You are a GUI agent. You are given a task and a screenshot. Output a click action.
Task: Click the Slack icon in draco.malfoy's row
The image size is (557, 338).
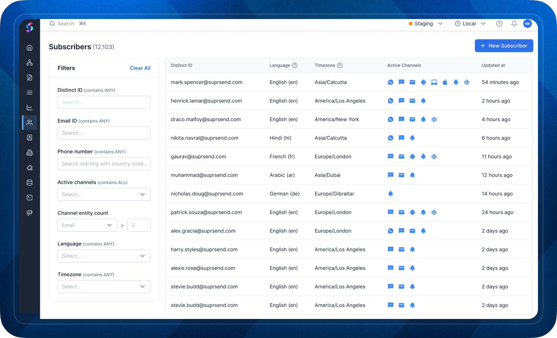(434, 119)
